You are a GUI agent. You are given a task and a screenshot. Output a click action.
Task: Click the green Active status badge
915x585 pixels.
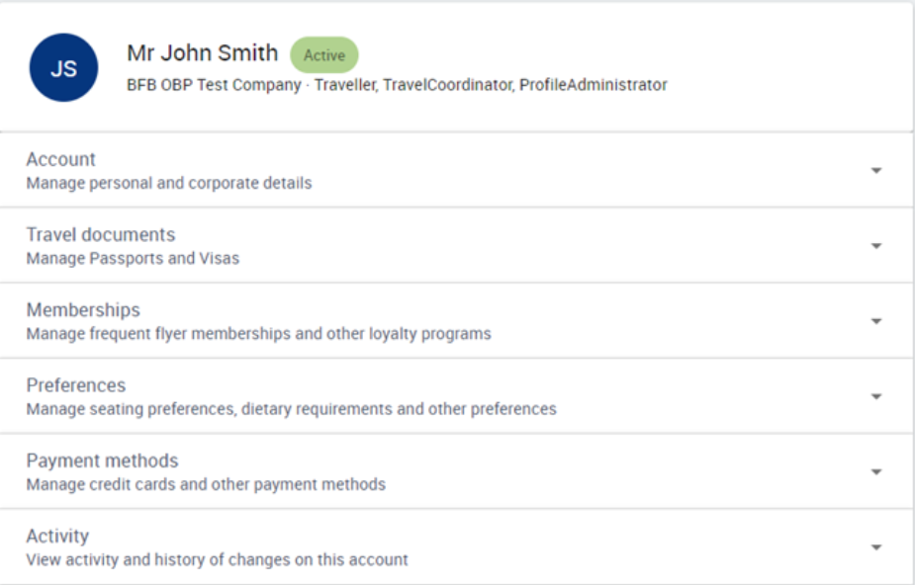point(324,54)
